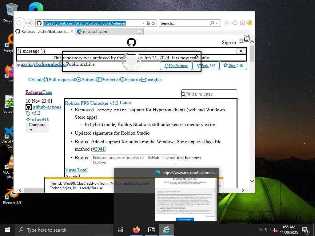Viewport: 315px width, 236px height.
Task: Select the Notepad++ desktop icon
Action: coord(8,104)
